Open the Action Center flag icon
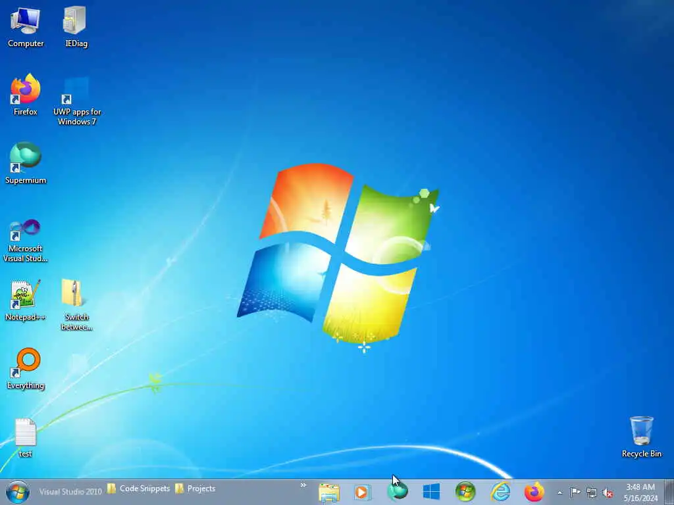 click(575, 493)
